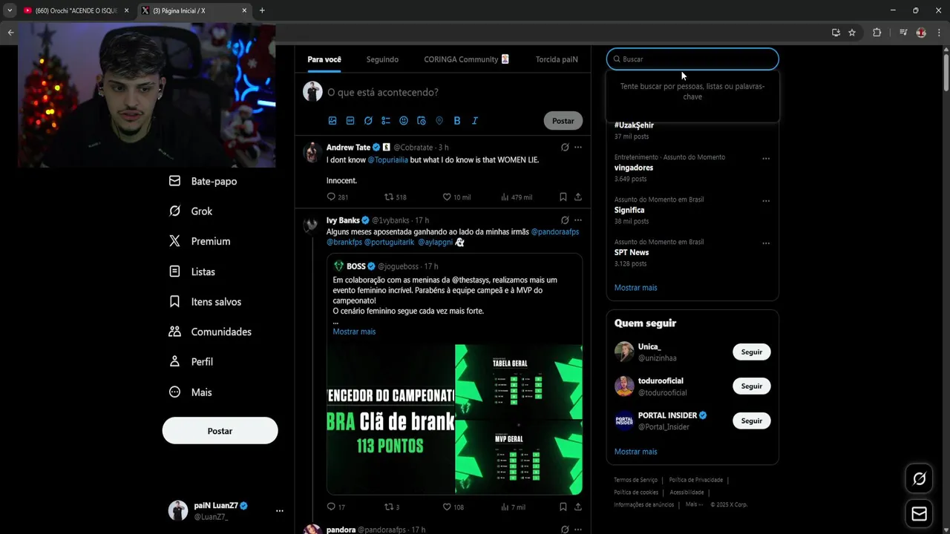The image size is (950, 534).
Task: Follow PORTAL INSIDER account
Action: pyautogui.click(x=751, y=421)
